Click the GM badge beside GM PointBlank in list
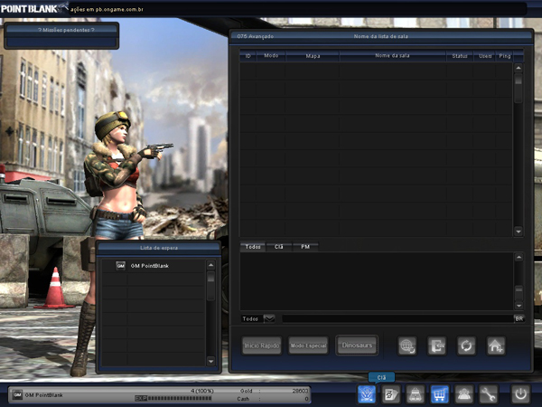This screenshot has width=542, height=407. 120,266
